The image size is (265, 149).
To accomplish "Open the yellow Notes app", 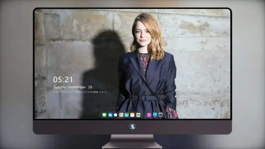I will 132,115.
